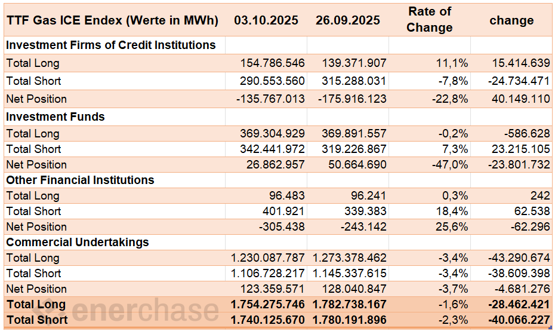Viewport: 555px width, 331px height.
Task: Select the 'Rate of Change' column header
Action: point(430,20)
